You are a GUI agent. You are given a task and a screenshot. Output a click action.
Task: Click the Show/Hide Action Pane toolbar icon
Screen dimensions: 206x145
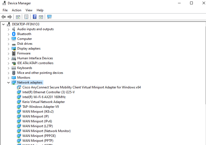click(41, 17)
